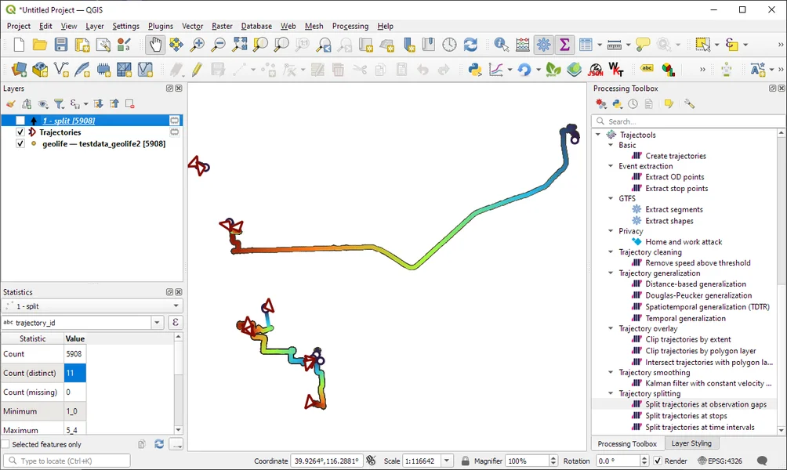Save project using floppy disk icon

point(60,45)
